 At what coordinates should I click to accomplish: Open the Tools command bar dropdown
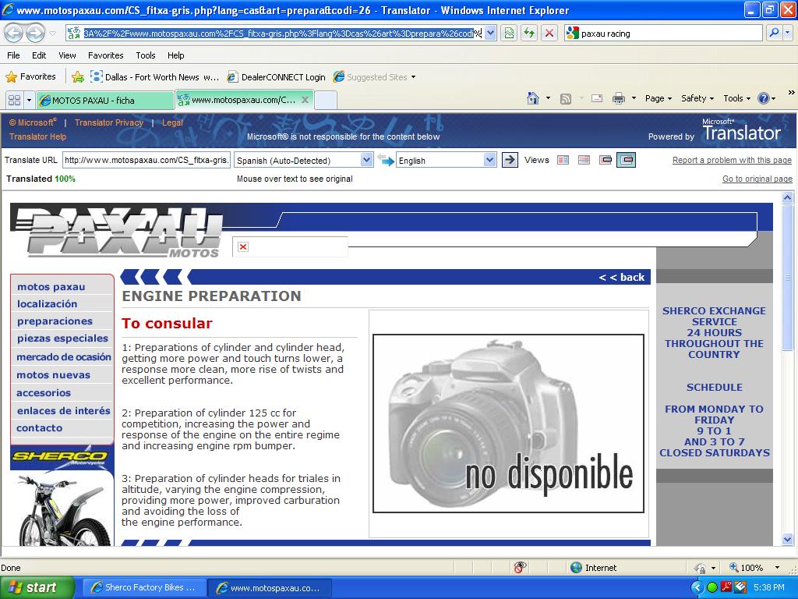click(x=736, y=98)
